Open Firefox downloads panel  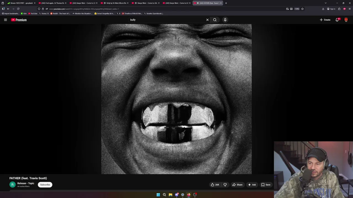pos(323,9)
